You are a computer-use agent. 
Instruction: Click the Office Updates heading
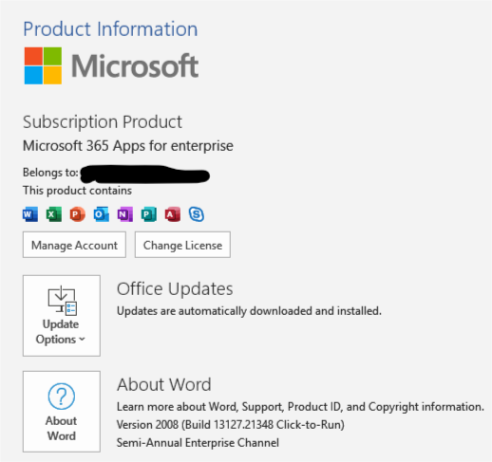175,288
